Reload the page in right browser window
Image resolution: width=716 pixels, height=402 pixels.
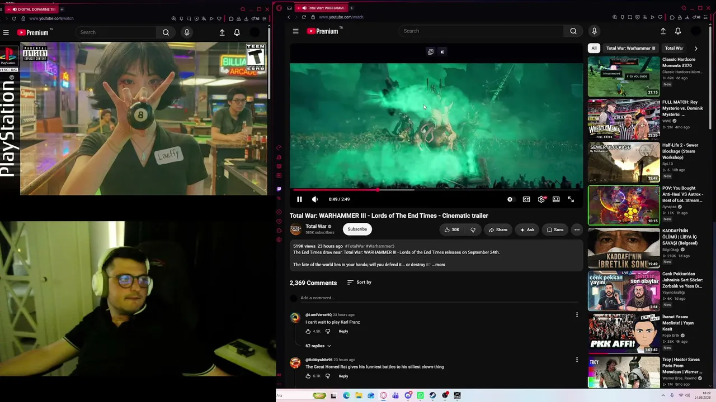click(x=304, y=17)
